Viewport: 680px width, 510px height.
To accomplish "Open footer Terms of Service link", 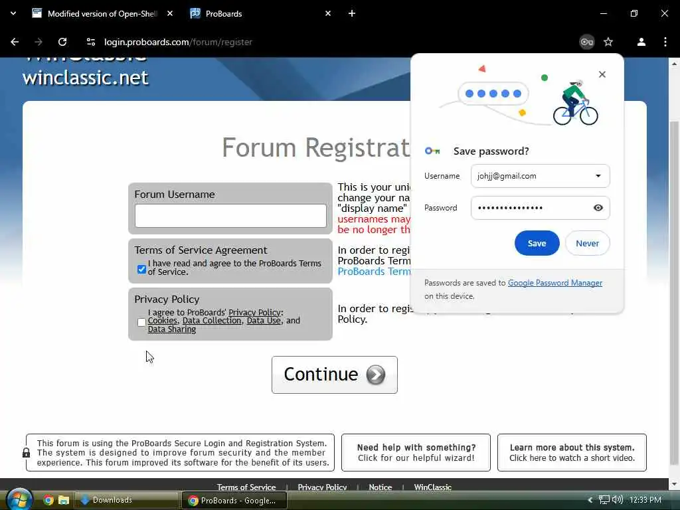I will click(x=246, y=487).
